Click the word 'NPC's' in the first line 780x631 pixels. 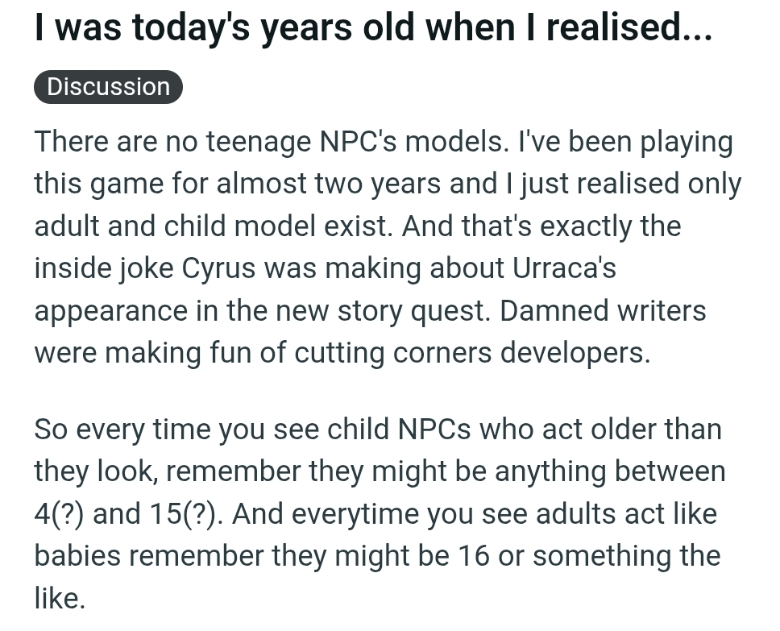coord(358,141)
